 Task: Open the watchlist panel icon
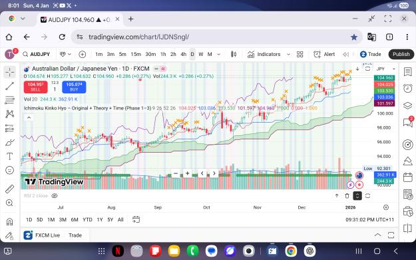point(408,72)
